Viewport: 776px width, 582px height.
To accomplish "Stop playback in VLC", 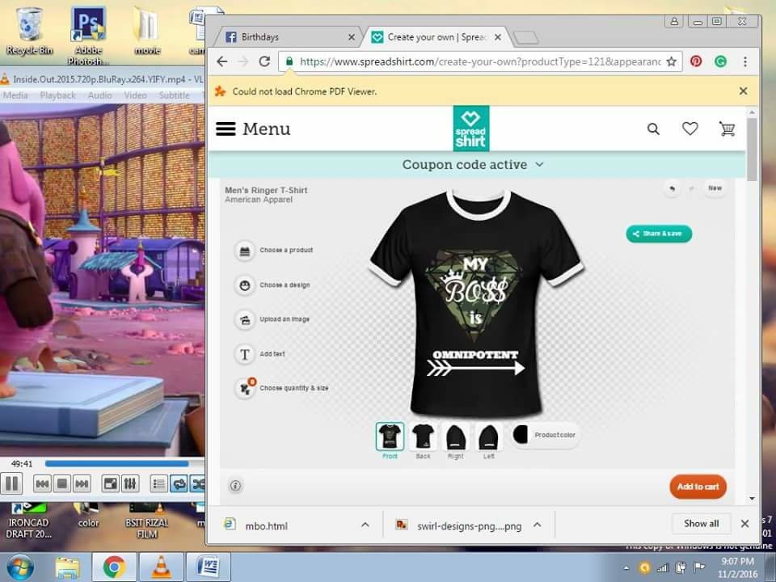I will (62, 483).
